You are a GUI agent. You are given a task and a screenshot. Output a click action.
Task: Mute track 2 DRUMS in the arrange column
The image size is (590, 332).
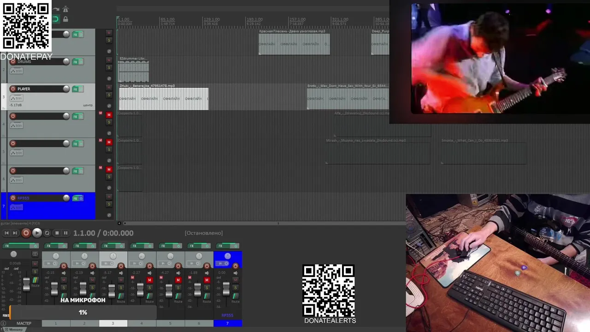[x=109, y=60]
